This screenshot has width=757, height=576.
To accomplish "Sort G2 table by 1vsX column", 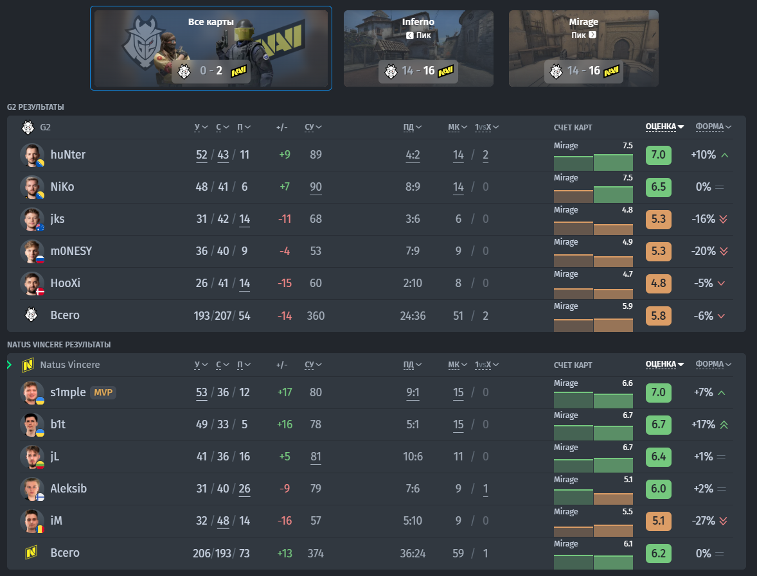I will pos(486,127).
